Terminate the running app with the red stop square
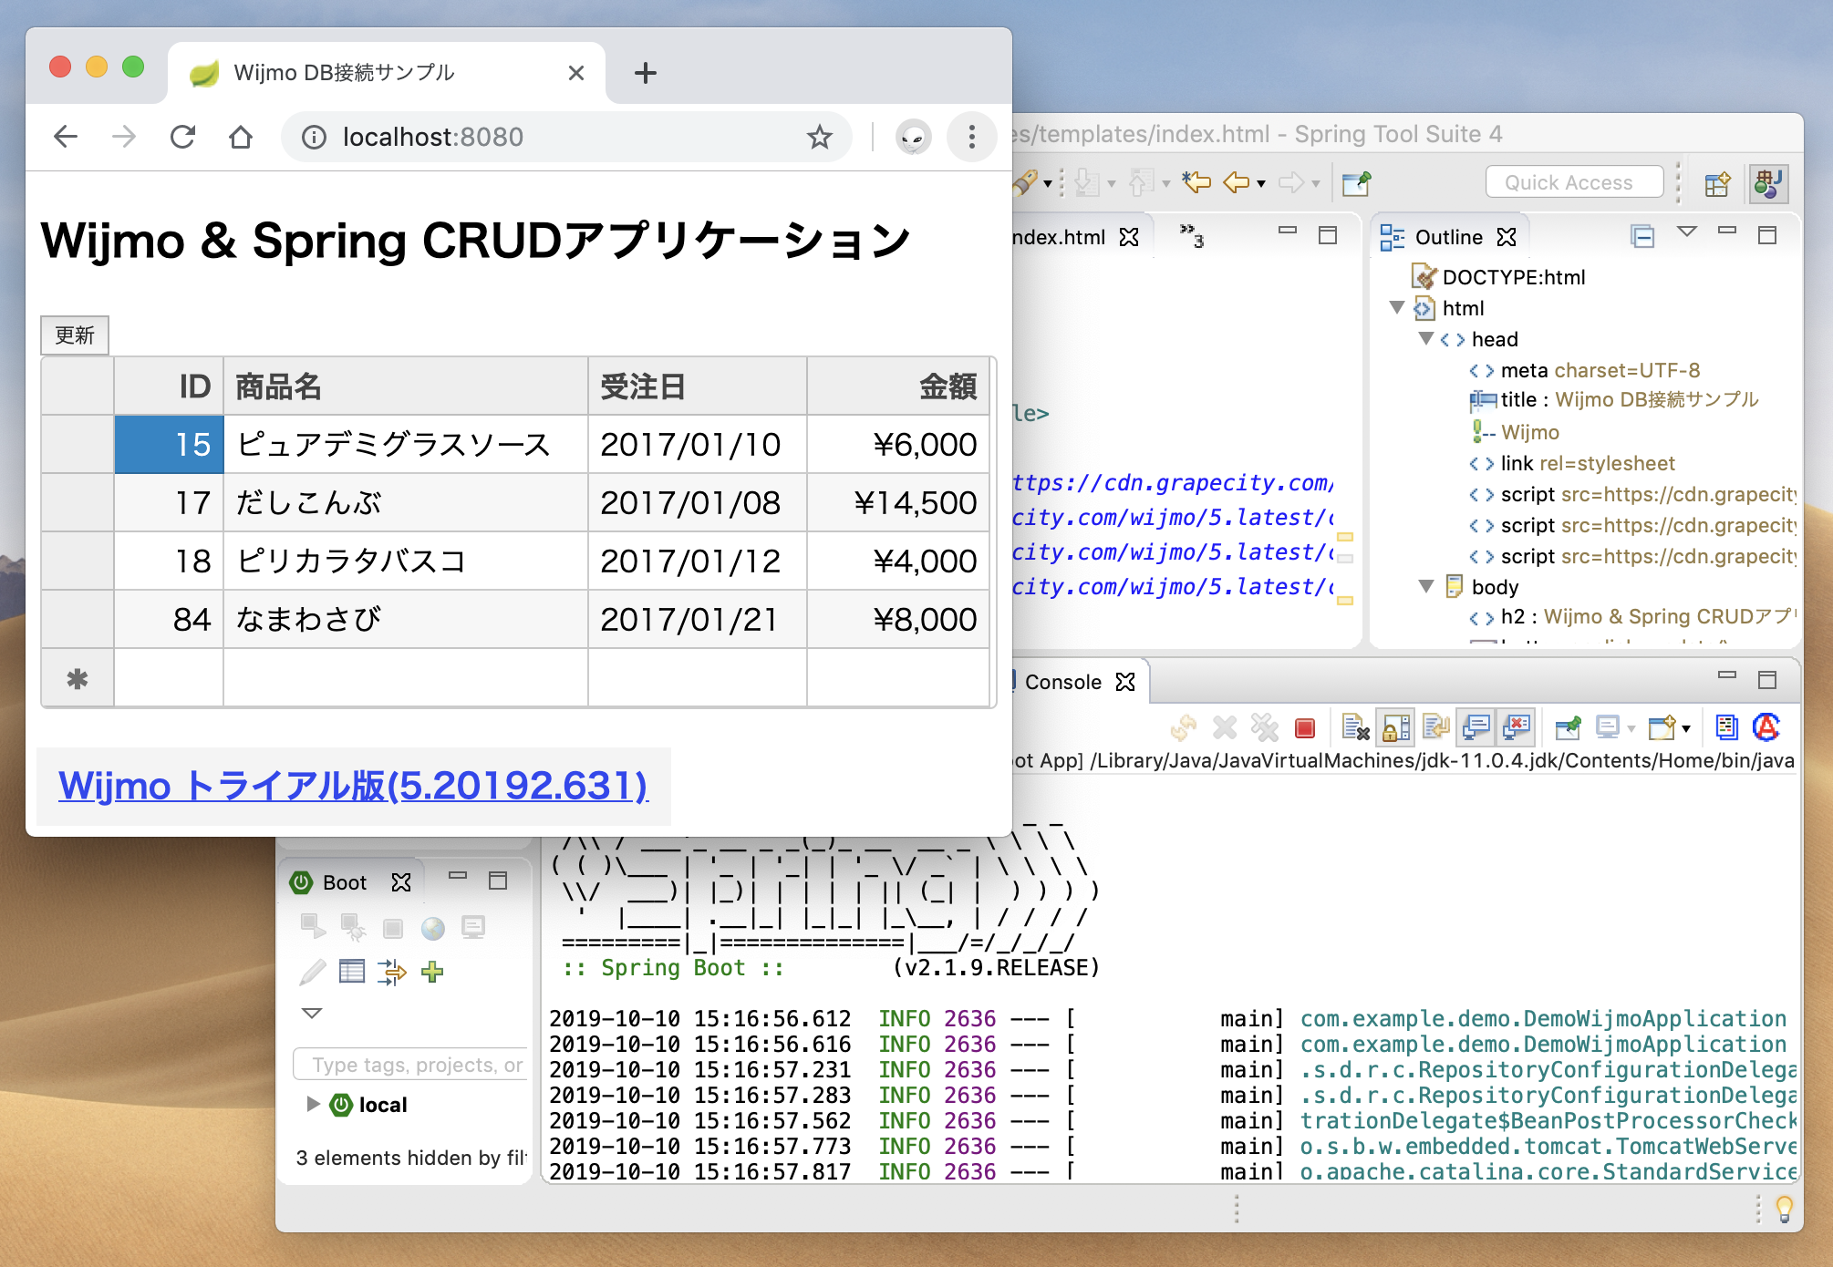Screen dimensions: 1833x1267 click(x=1305, y=728)
